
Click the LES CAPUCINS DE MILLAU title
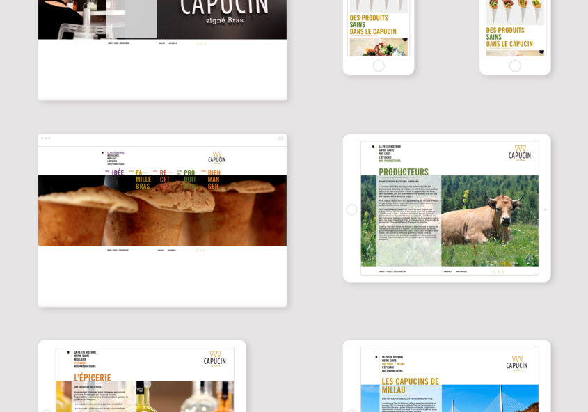coord(411,386)
